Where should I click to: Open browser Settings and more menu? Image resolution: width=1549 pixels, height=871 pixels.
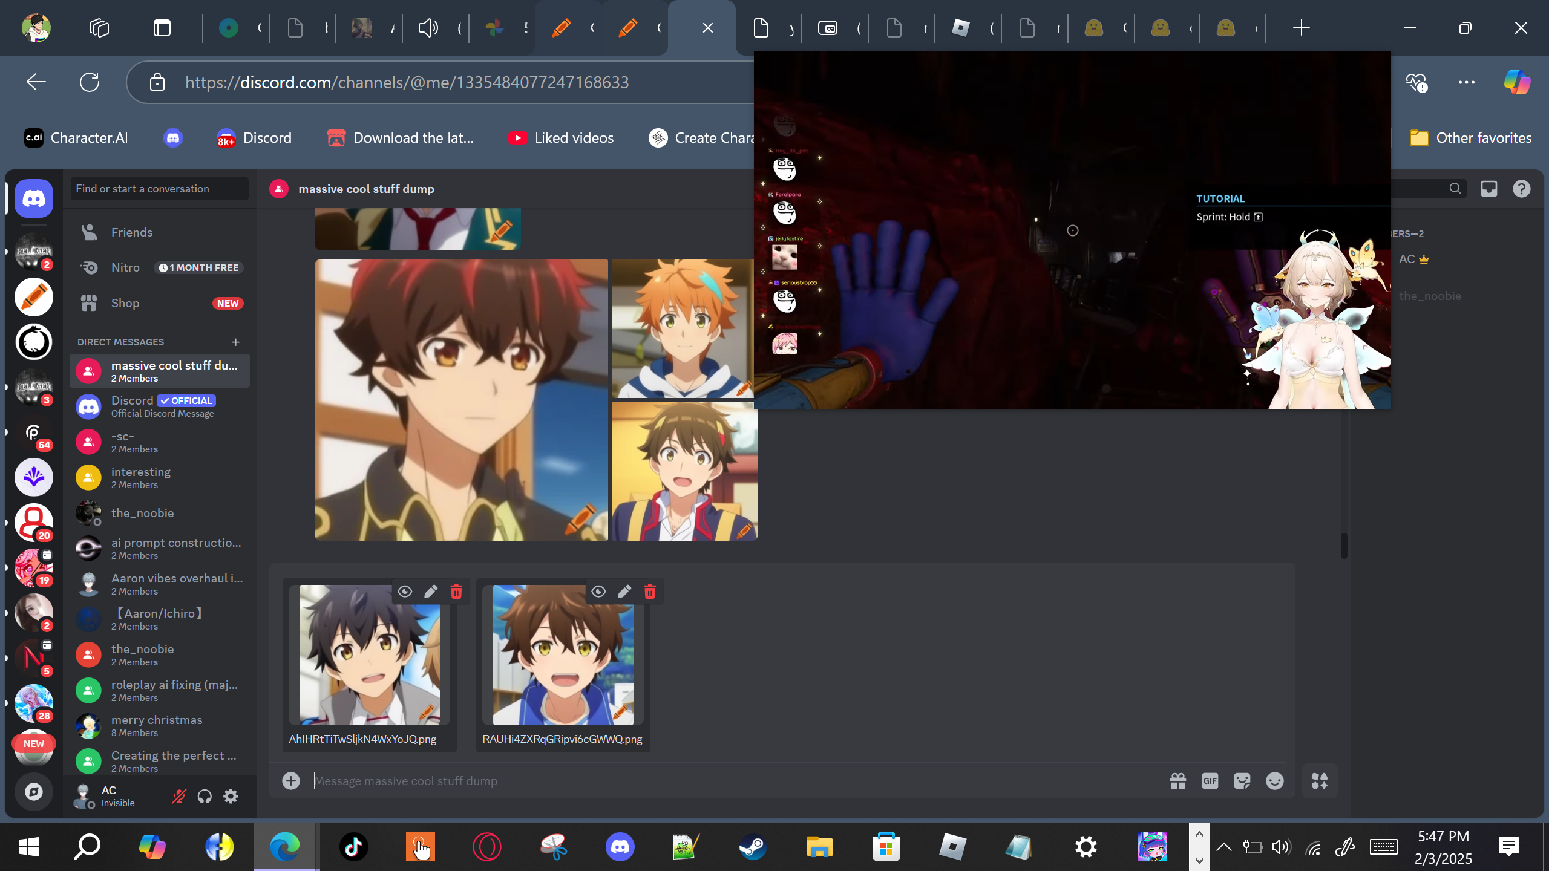pos(1467,82)
